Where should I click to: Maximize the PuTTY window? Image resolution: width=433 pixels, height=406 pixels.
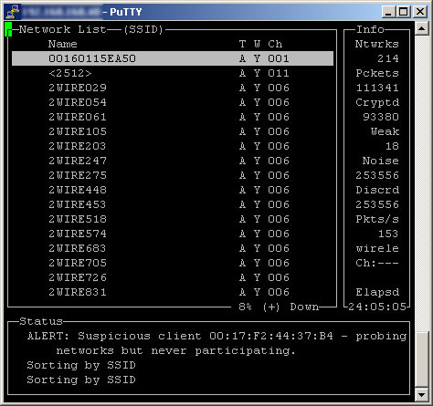click(404, 12)
